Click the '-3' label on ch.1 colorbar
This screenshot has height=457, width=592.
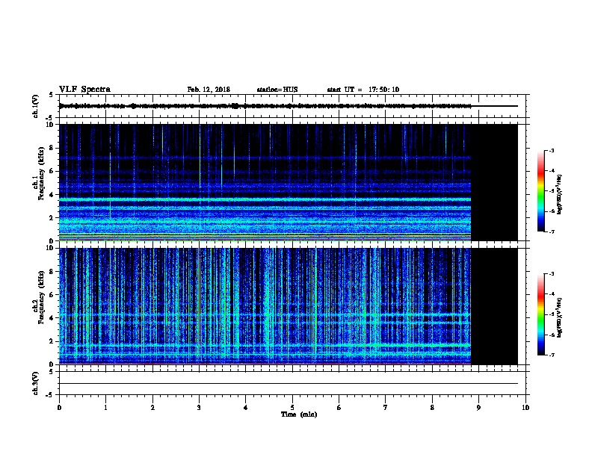(x=551, y=150)
